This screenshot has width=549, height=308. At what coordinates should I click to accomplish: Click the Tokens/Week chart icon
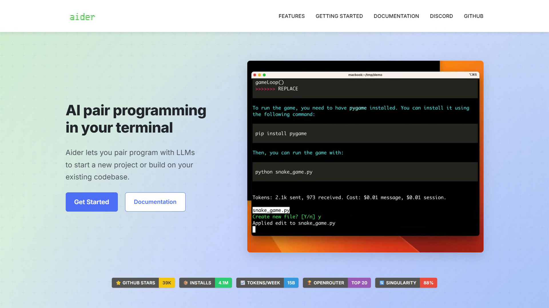[243, 283]
